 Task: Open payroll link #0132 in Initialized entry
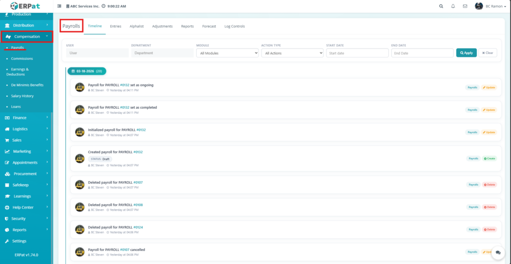coord(141,130)
